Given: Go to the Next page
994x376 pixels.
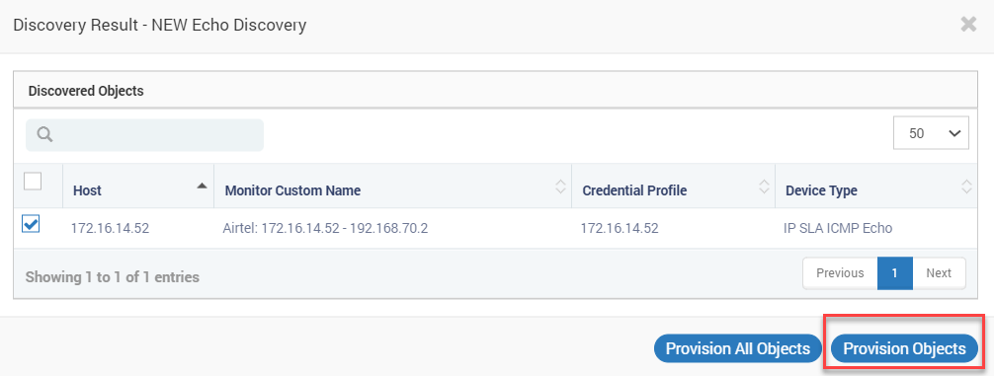Looking at the screenshot, I should 939,272.
